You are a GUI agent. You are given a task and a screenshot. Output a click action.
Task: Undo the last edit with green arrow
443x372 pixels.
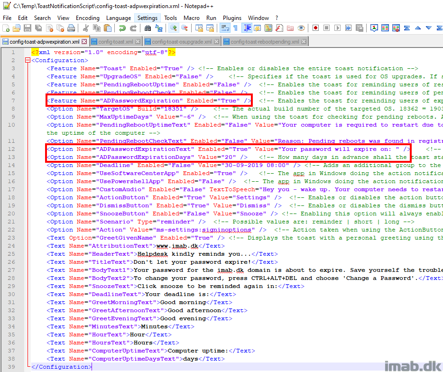click(122, 28)
